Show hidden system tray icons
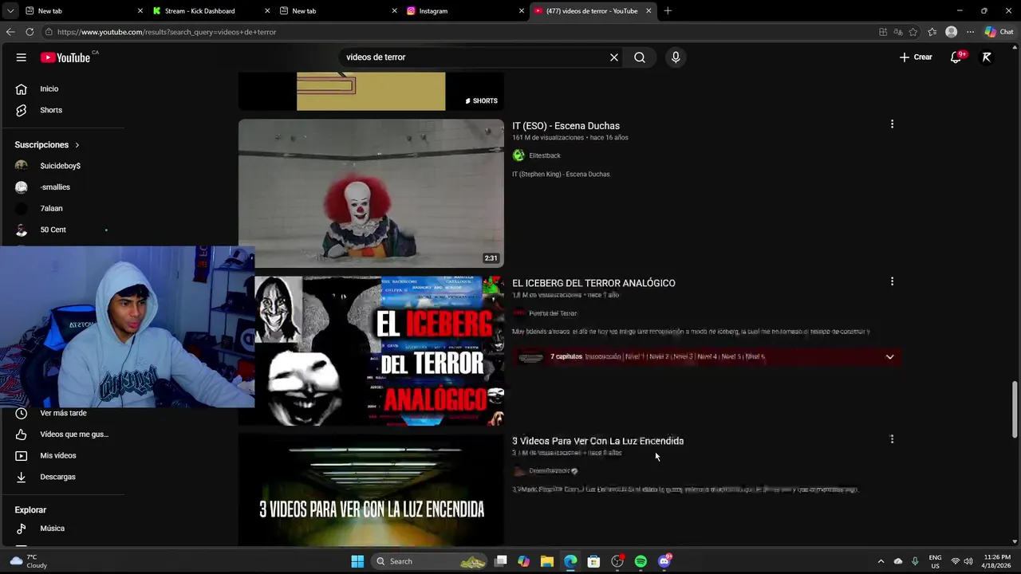Viewport: 1021px width, 574px height. coord(881,561)
